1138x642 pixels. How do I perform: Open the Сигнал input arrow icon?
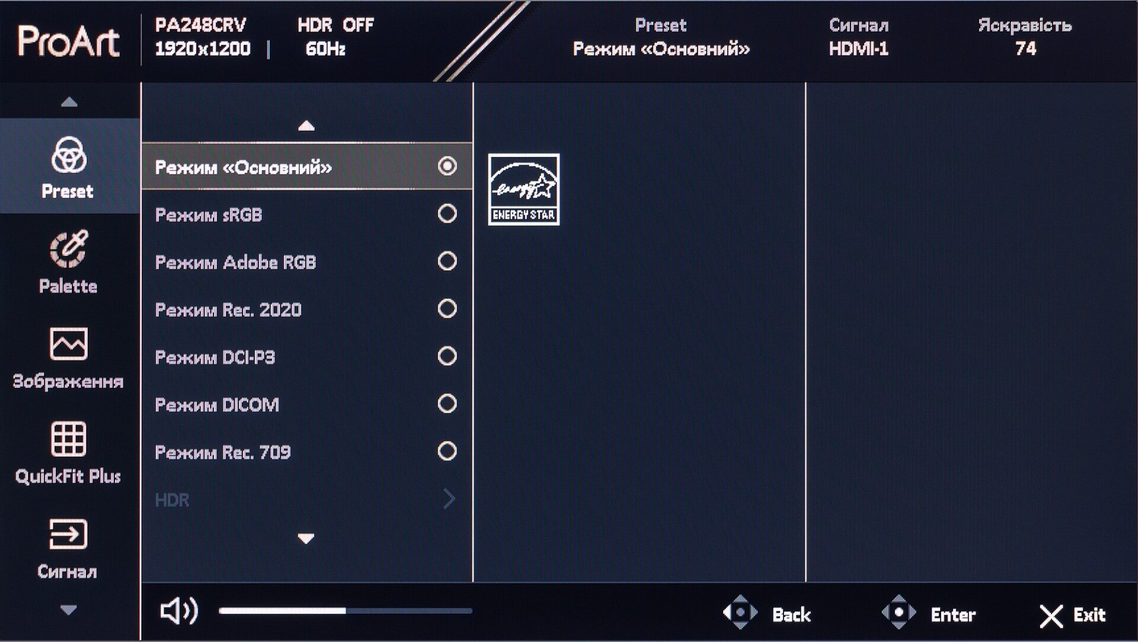click(69, 535)
